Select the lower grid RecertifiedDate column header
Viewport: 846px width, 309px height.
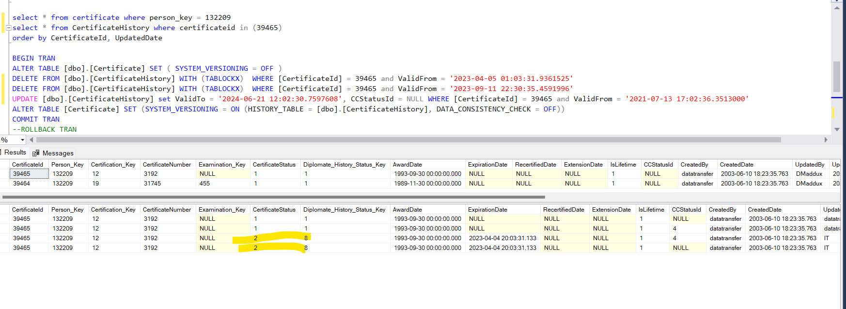(565, 210)
